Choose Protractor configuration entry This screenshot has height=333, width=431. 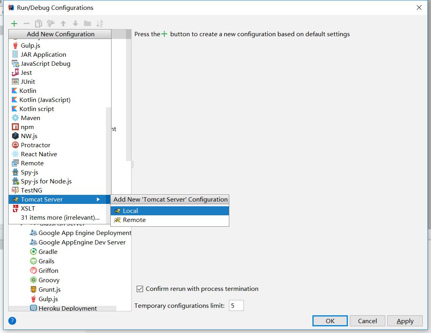point(58,145)
